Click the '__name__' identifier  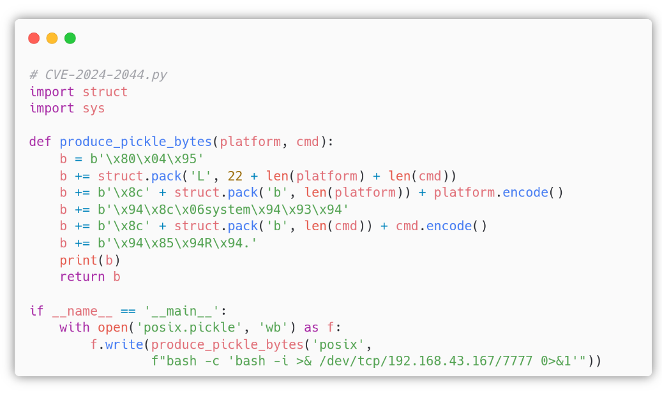[x=82, y=311]
